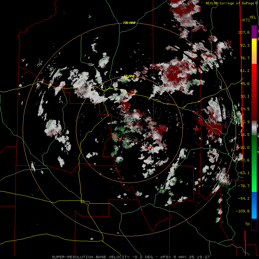The image size is (259, 259).
Task: Click the NEXLAB-College of DuPage watermark text
Action: [231, 3]
